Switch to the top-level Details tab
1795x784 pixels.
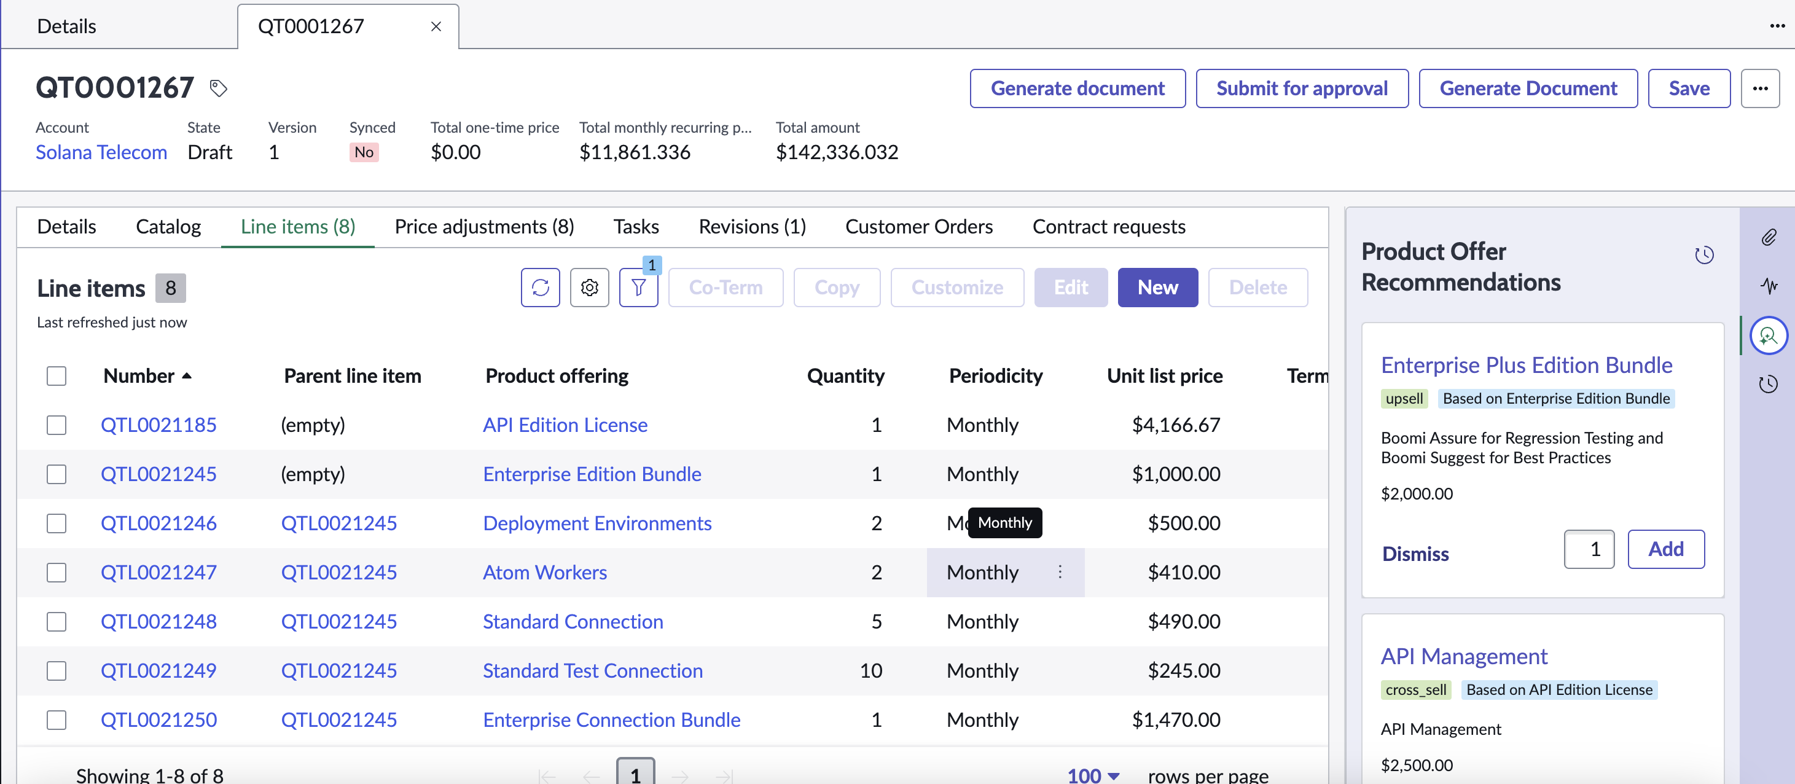[67, 26]
